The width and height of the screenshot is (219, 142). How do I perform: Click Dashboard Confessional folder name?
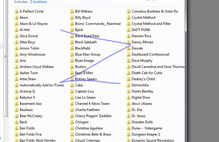pyautogui.click(x=150, y=55)
